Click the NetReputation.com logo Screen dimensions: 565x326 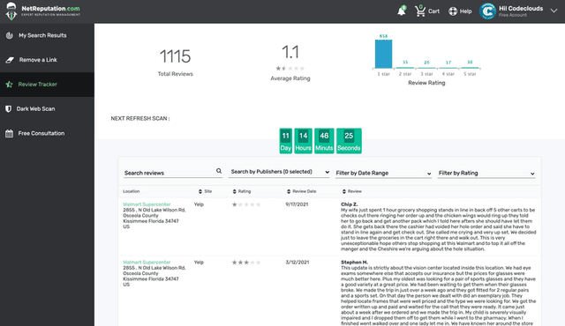tap(42, 11)
